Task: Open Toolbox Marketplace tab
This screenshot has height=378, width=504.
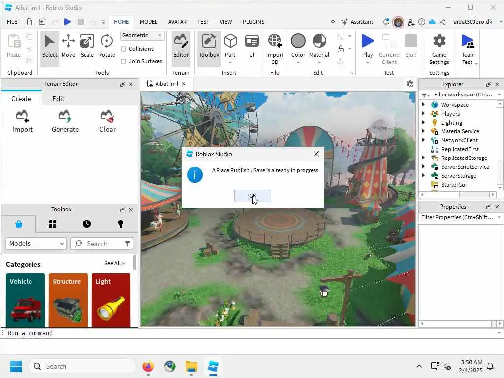Action: tap(19, 224)
